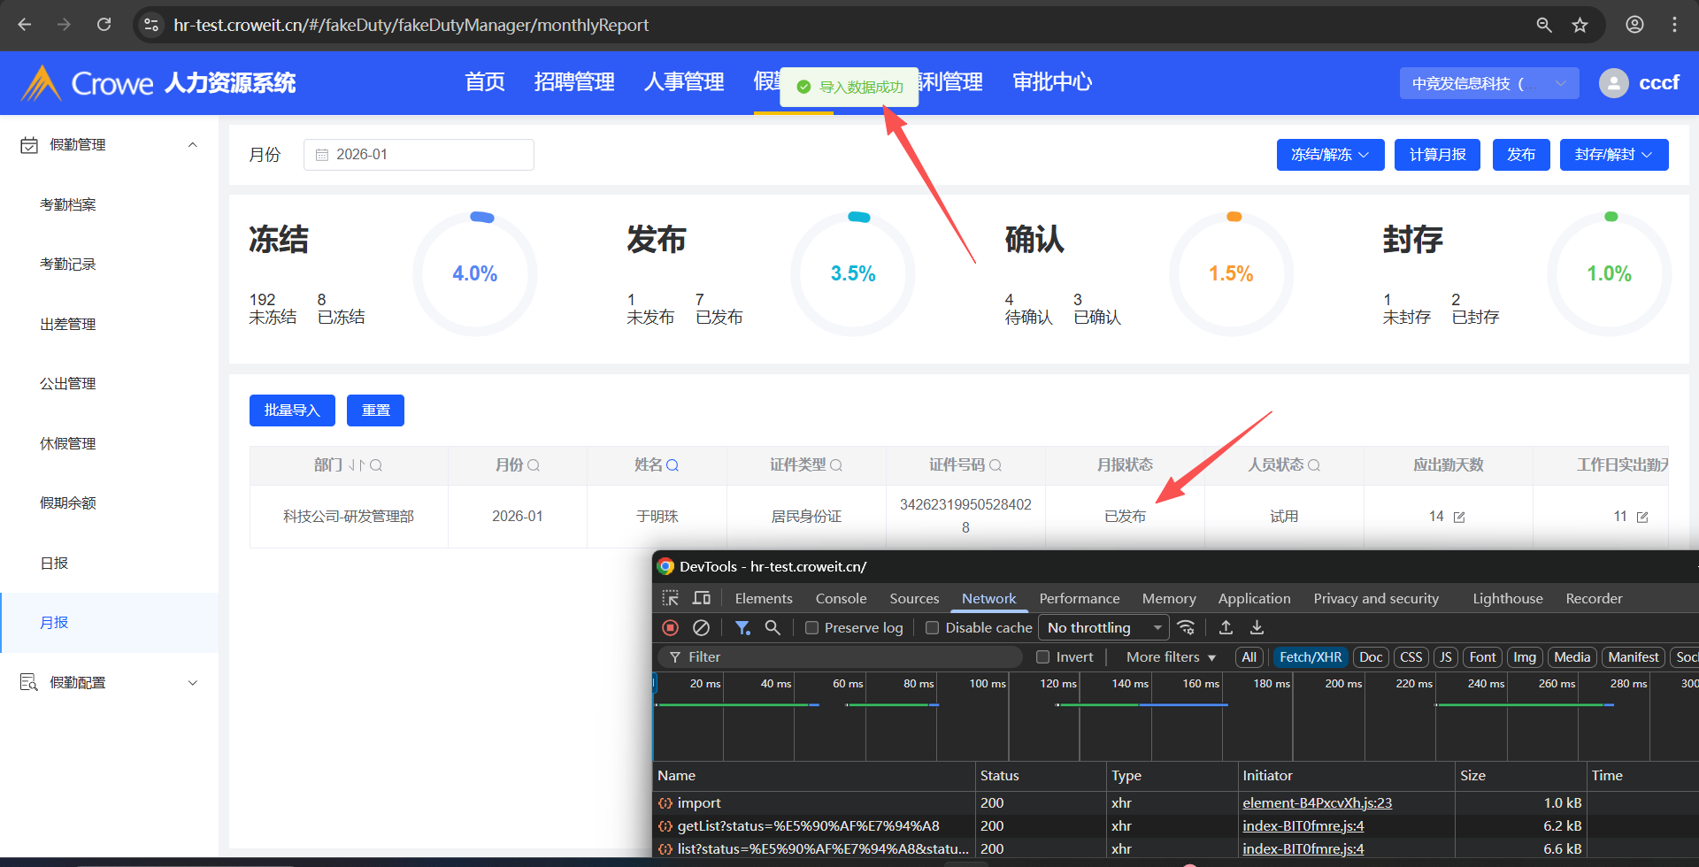Click the 月份 date input field

click(419, 155)
